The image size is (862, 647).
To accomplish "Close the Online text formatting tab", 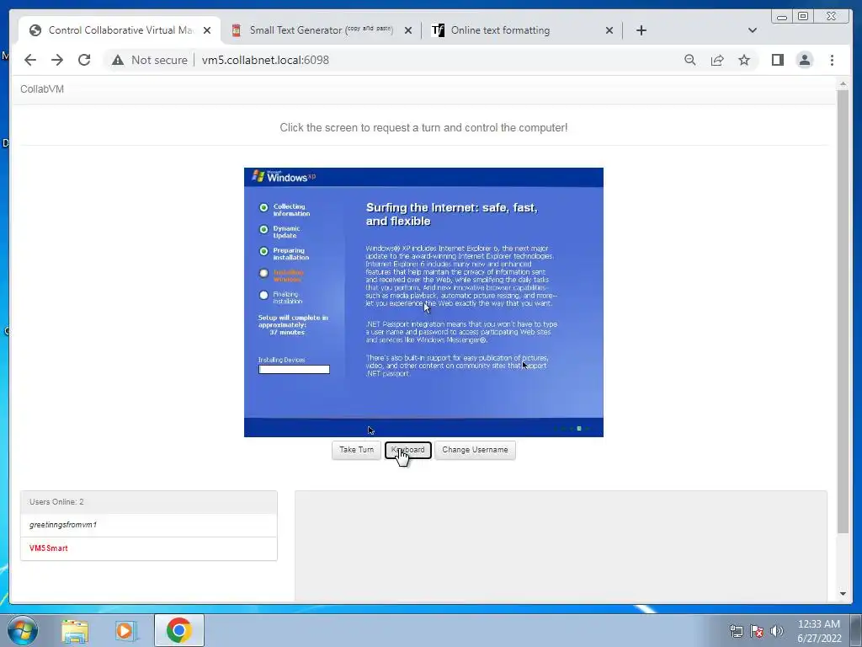I will tap(609, 31).
